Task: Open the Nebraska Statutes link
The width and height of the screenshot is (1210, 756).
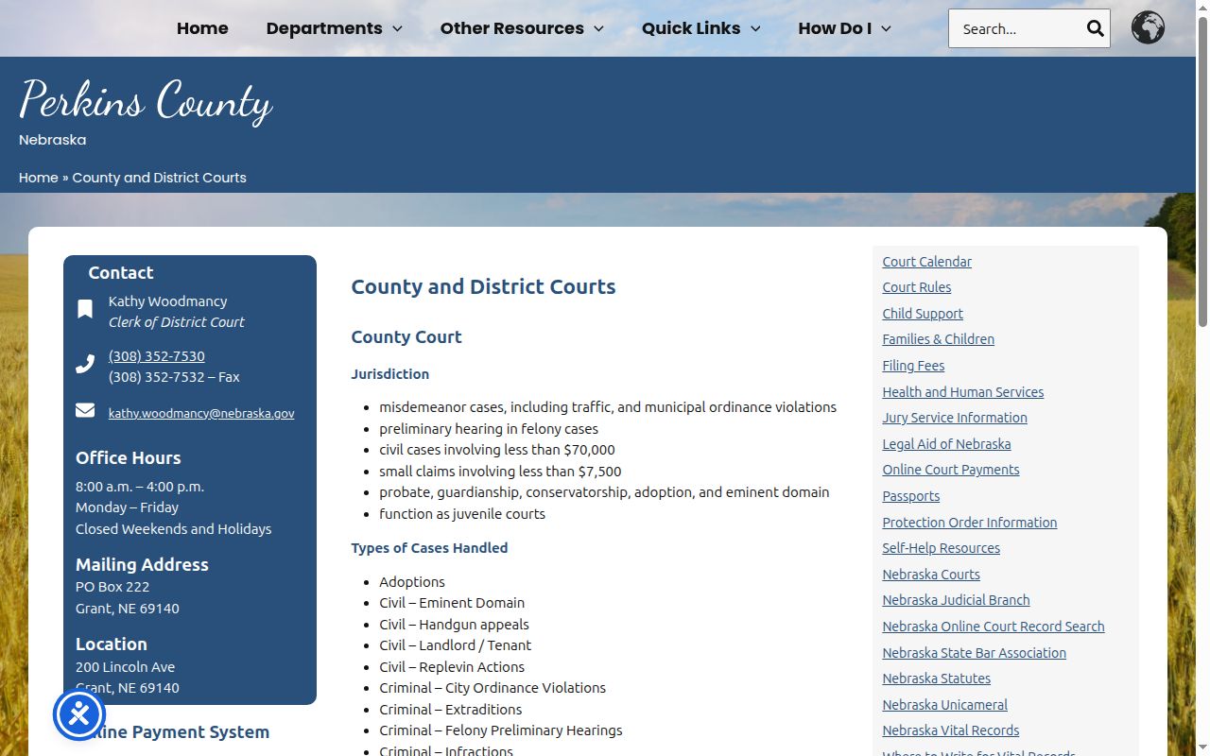Action: click(x=937, y=679)
